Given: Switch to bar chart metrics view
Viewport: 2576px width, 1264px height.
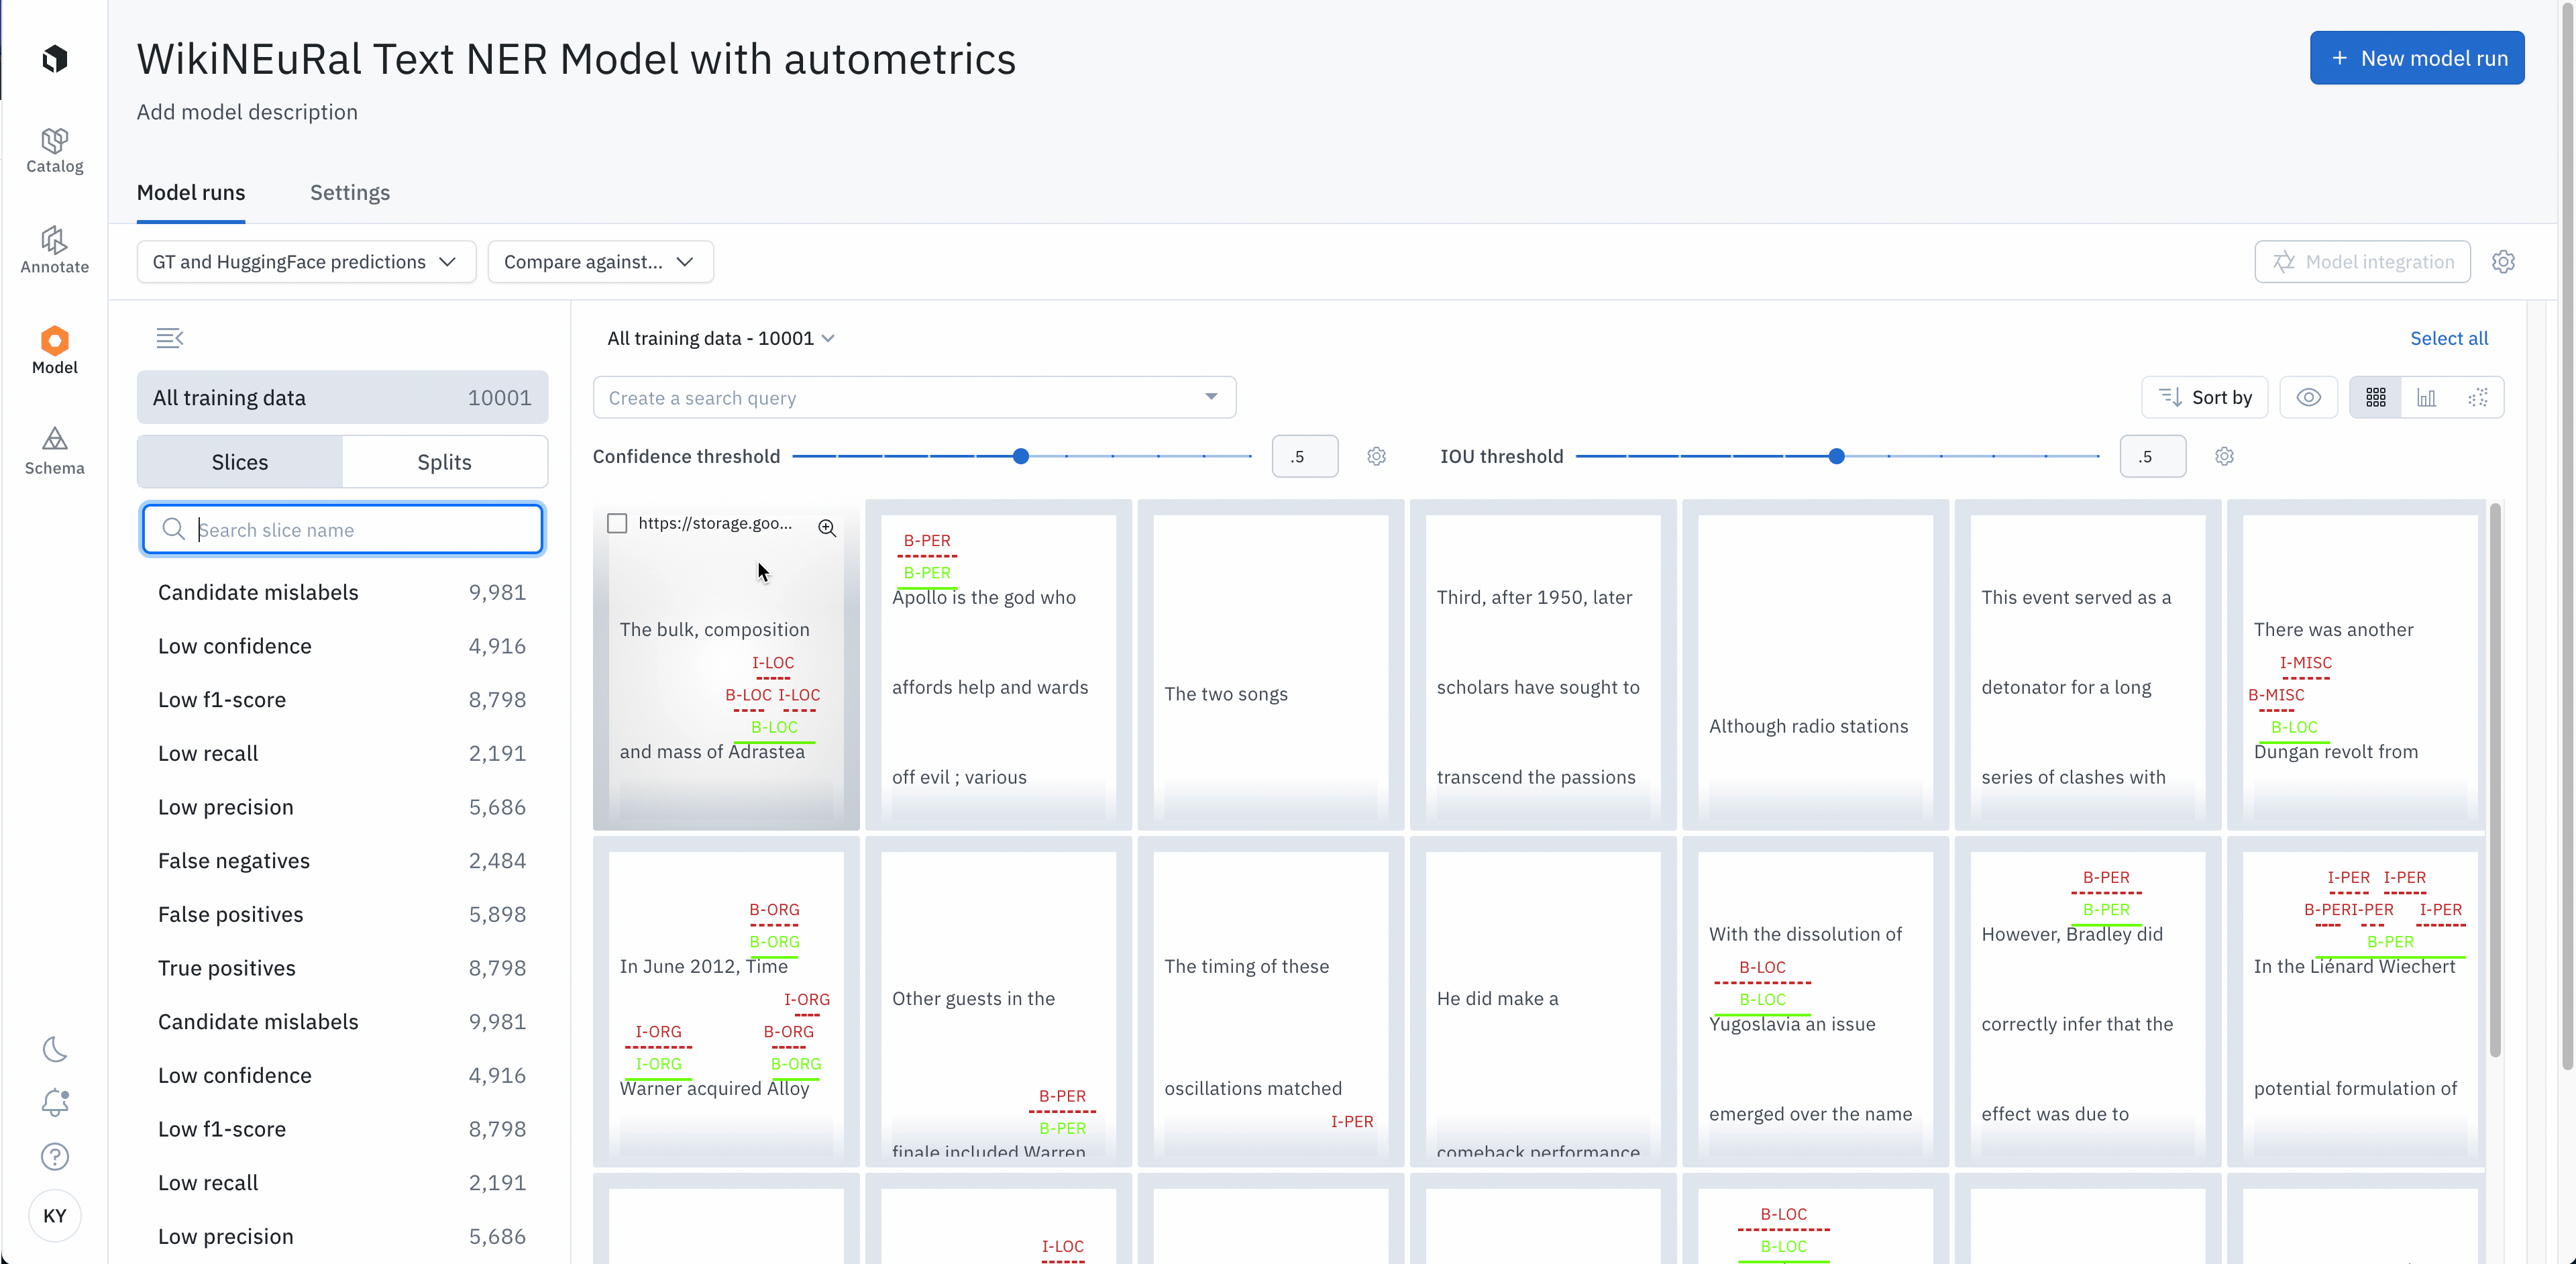Looking at the screenshot, I should pyautogui.click(x=2426, y=398).
